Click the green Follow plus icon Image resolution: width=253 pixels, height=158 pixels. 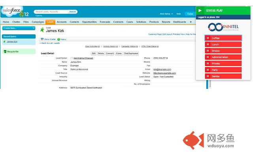click(59, 39)
